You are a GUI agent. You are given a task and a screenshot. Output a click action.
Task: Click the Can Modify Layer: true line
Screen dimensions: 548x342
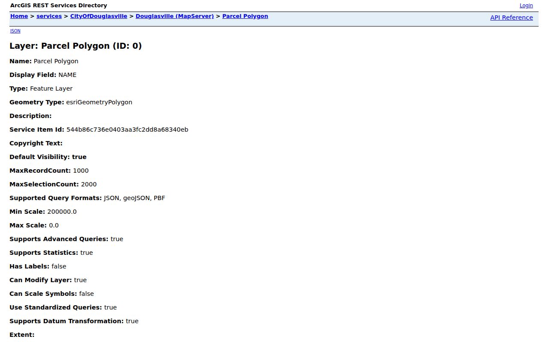pos(48,280)
